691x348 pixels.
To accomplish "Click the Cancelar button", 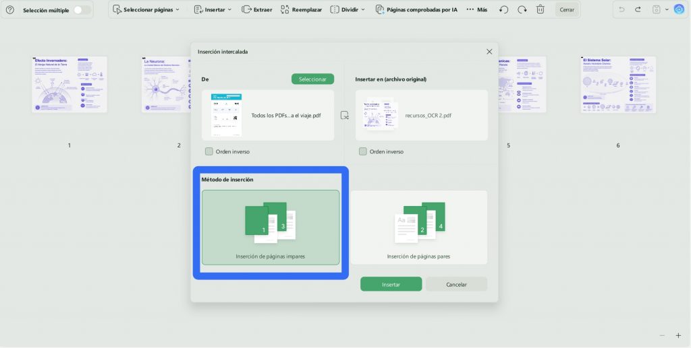I will pyautogui.click(x=457, y=284).
